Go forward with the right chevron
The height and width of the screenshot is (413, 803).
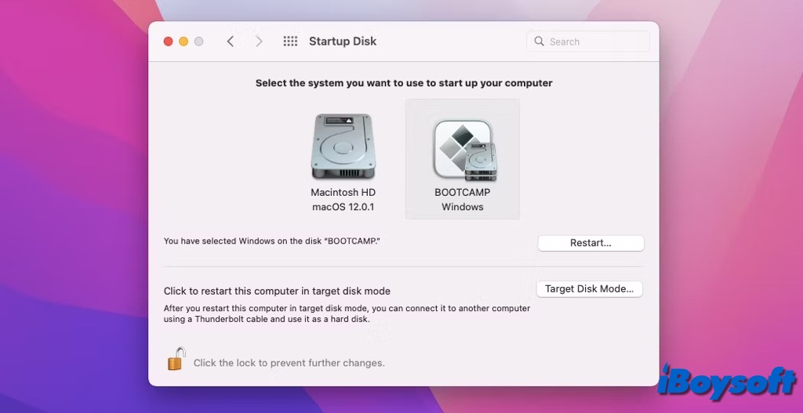(x=259, y=42)
